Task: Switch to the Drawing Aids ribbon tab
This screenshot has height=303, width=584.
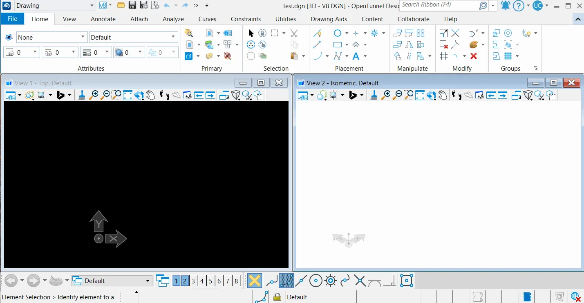Action: 329,19
